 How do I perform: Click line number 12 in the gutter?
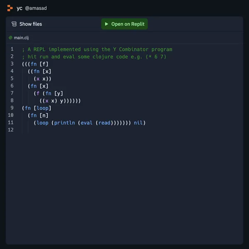pyautogui.click(x=11, y=130)
